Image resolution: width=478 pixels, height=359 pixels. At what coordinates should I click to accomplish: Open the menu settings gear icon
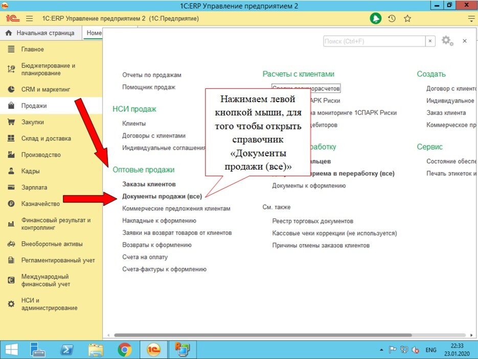(x=447, y=40)
